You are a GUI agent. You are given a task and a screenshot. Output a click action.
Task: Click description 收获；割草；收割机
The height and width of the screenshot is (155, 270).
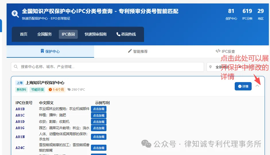54,122
